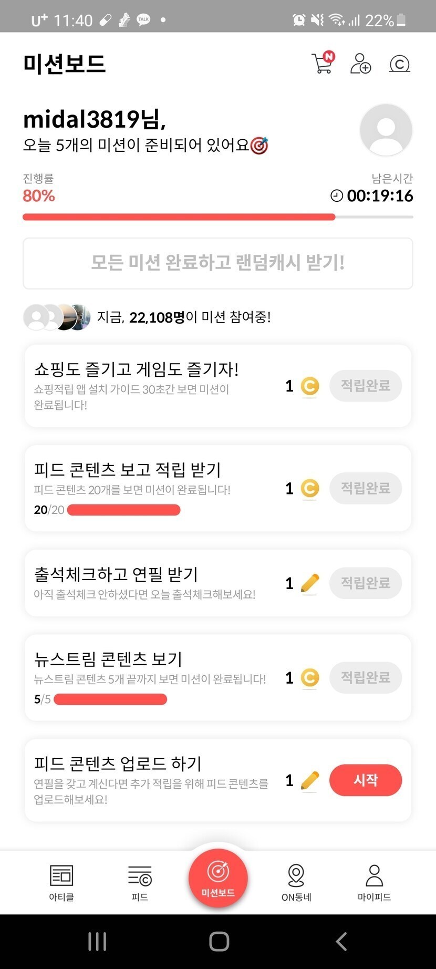Open the shopping cart icon

click(322, 64)
